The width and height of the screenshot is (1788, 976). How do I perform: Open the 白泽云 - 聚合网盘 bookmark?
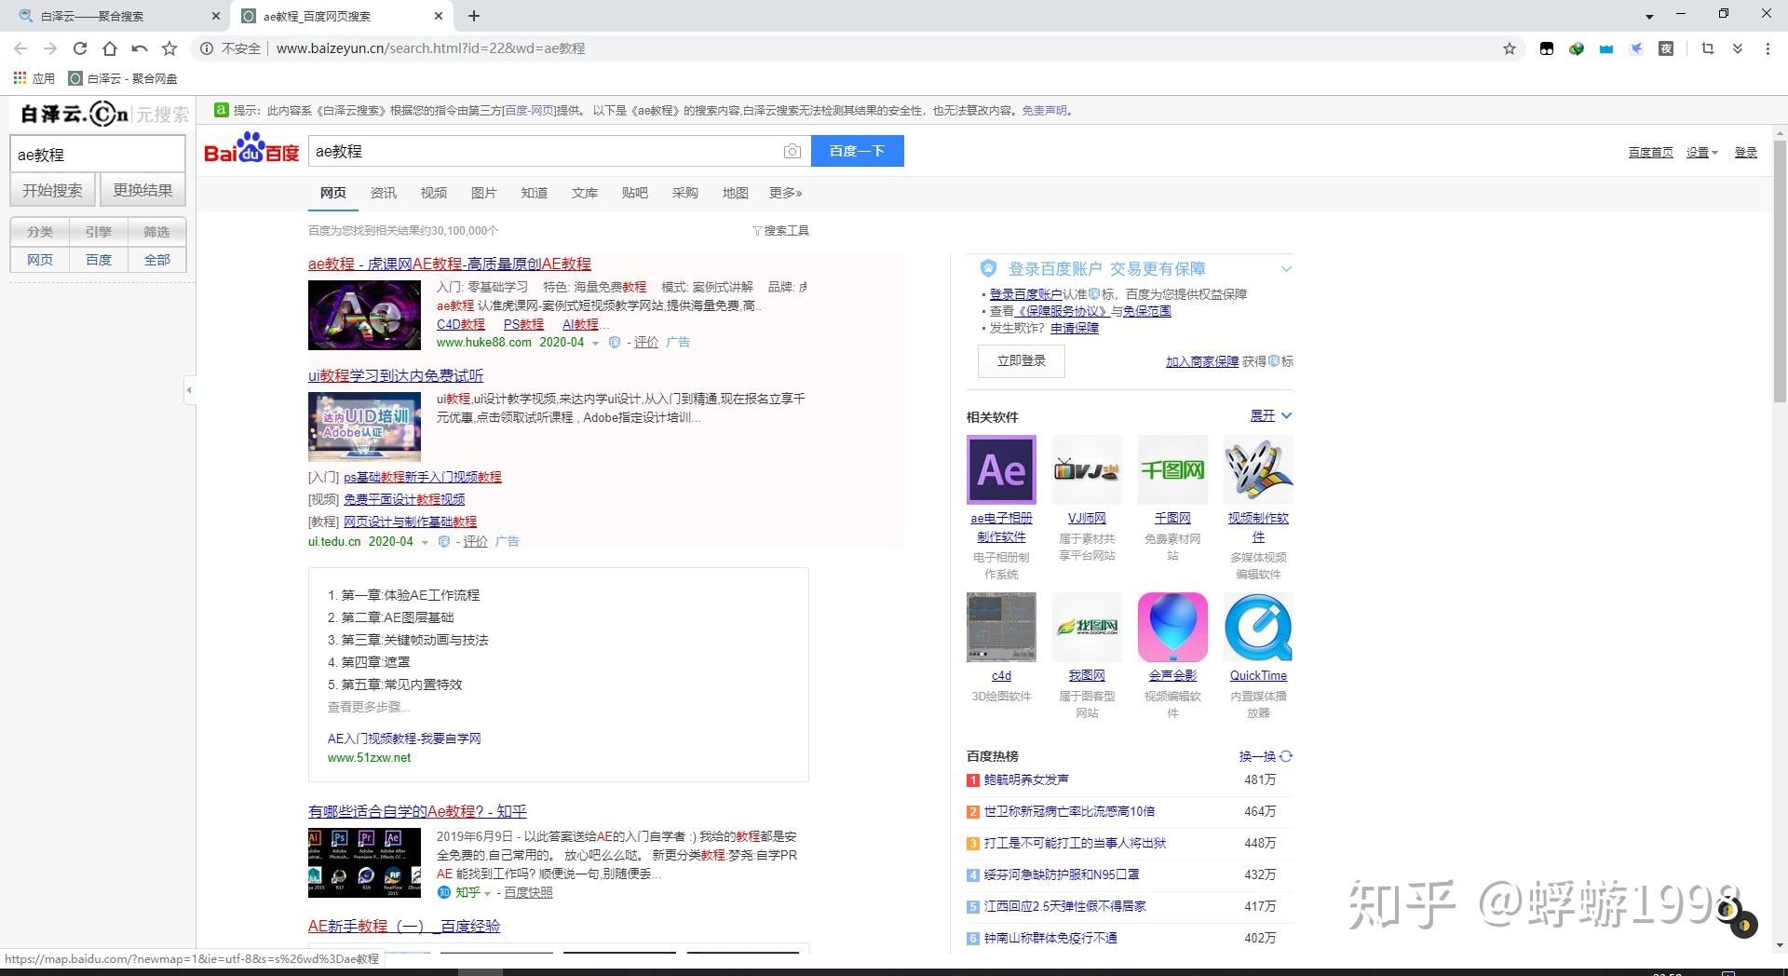[x=122, y=78]
